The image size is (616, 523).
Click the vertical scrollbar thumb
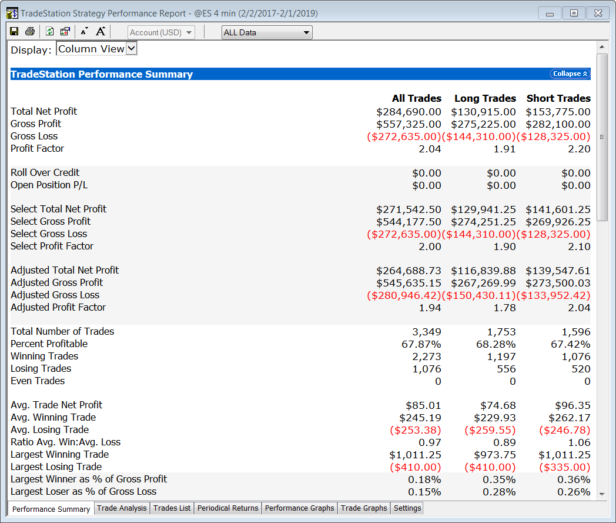[x=602, y=137]
